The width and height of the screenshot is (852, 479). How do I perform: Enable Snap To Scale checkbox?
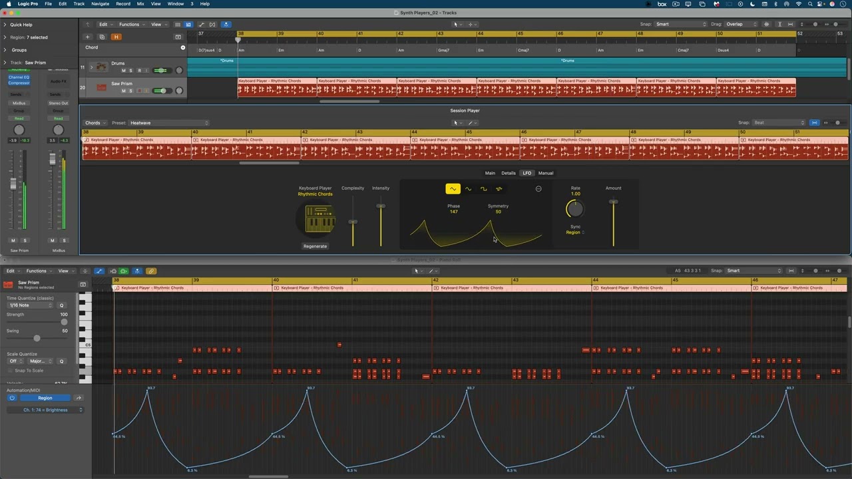(9, 371)
